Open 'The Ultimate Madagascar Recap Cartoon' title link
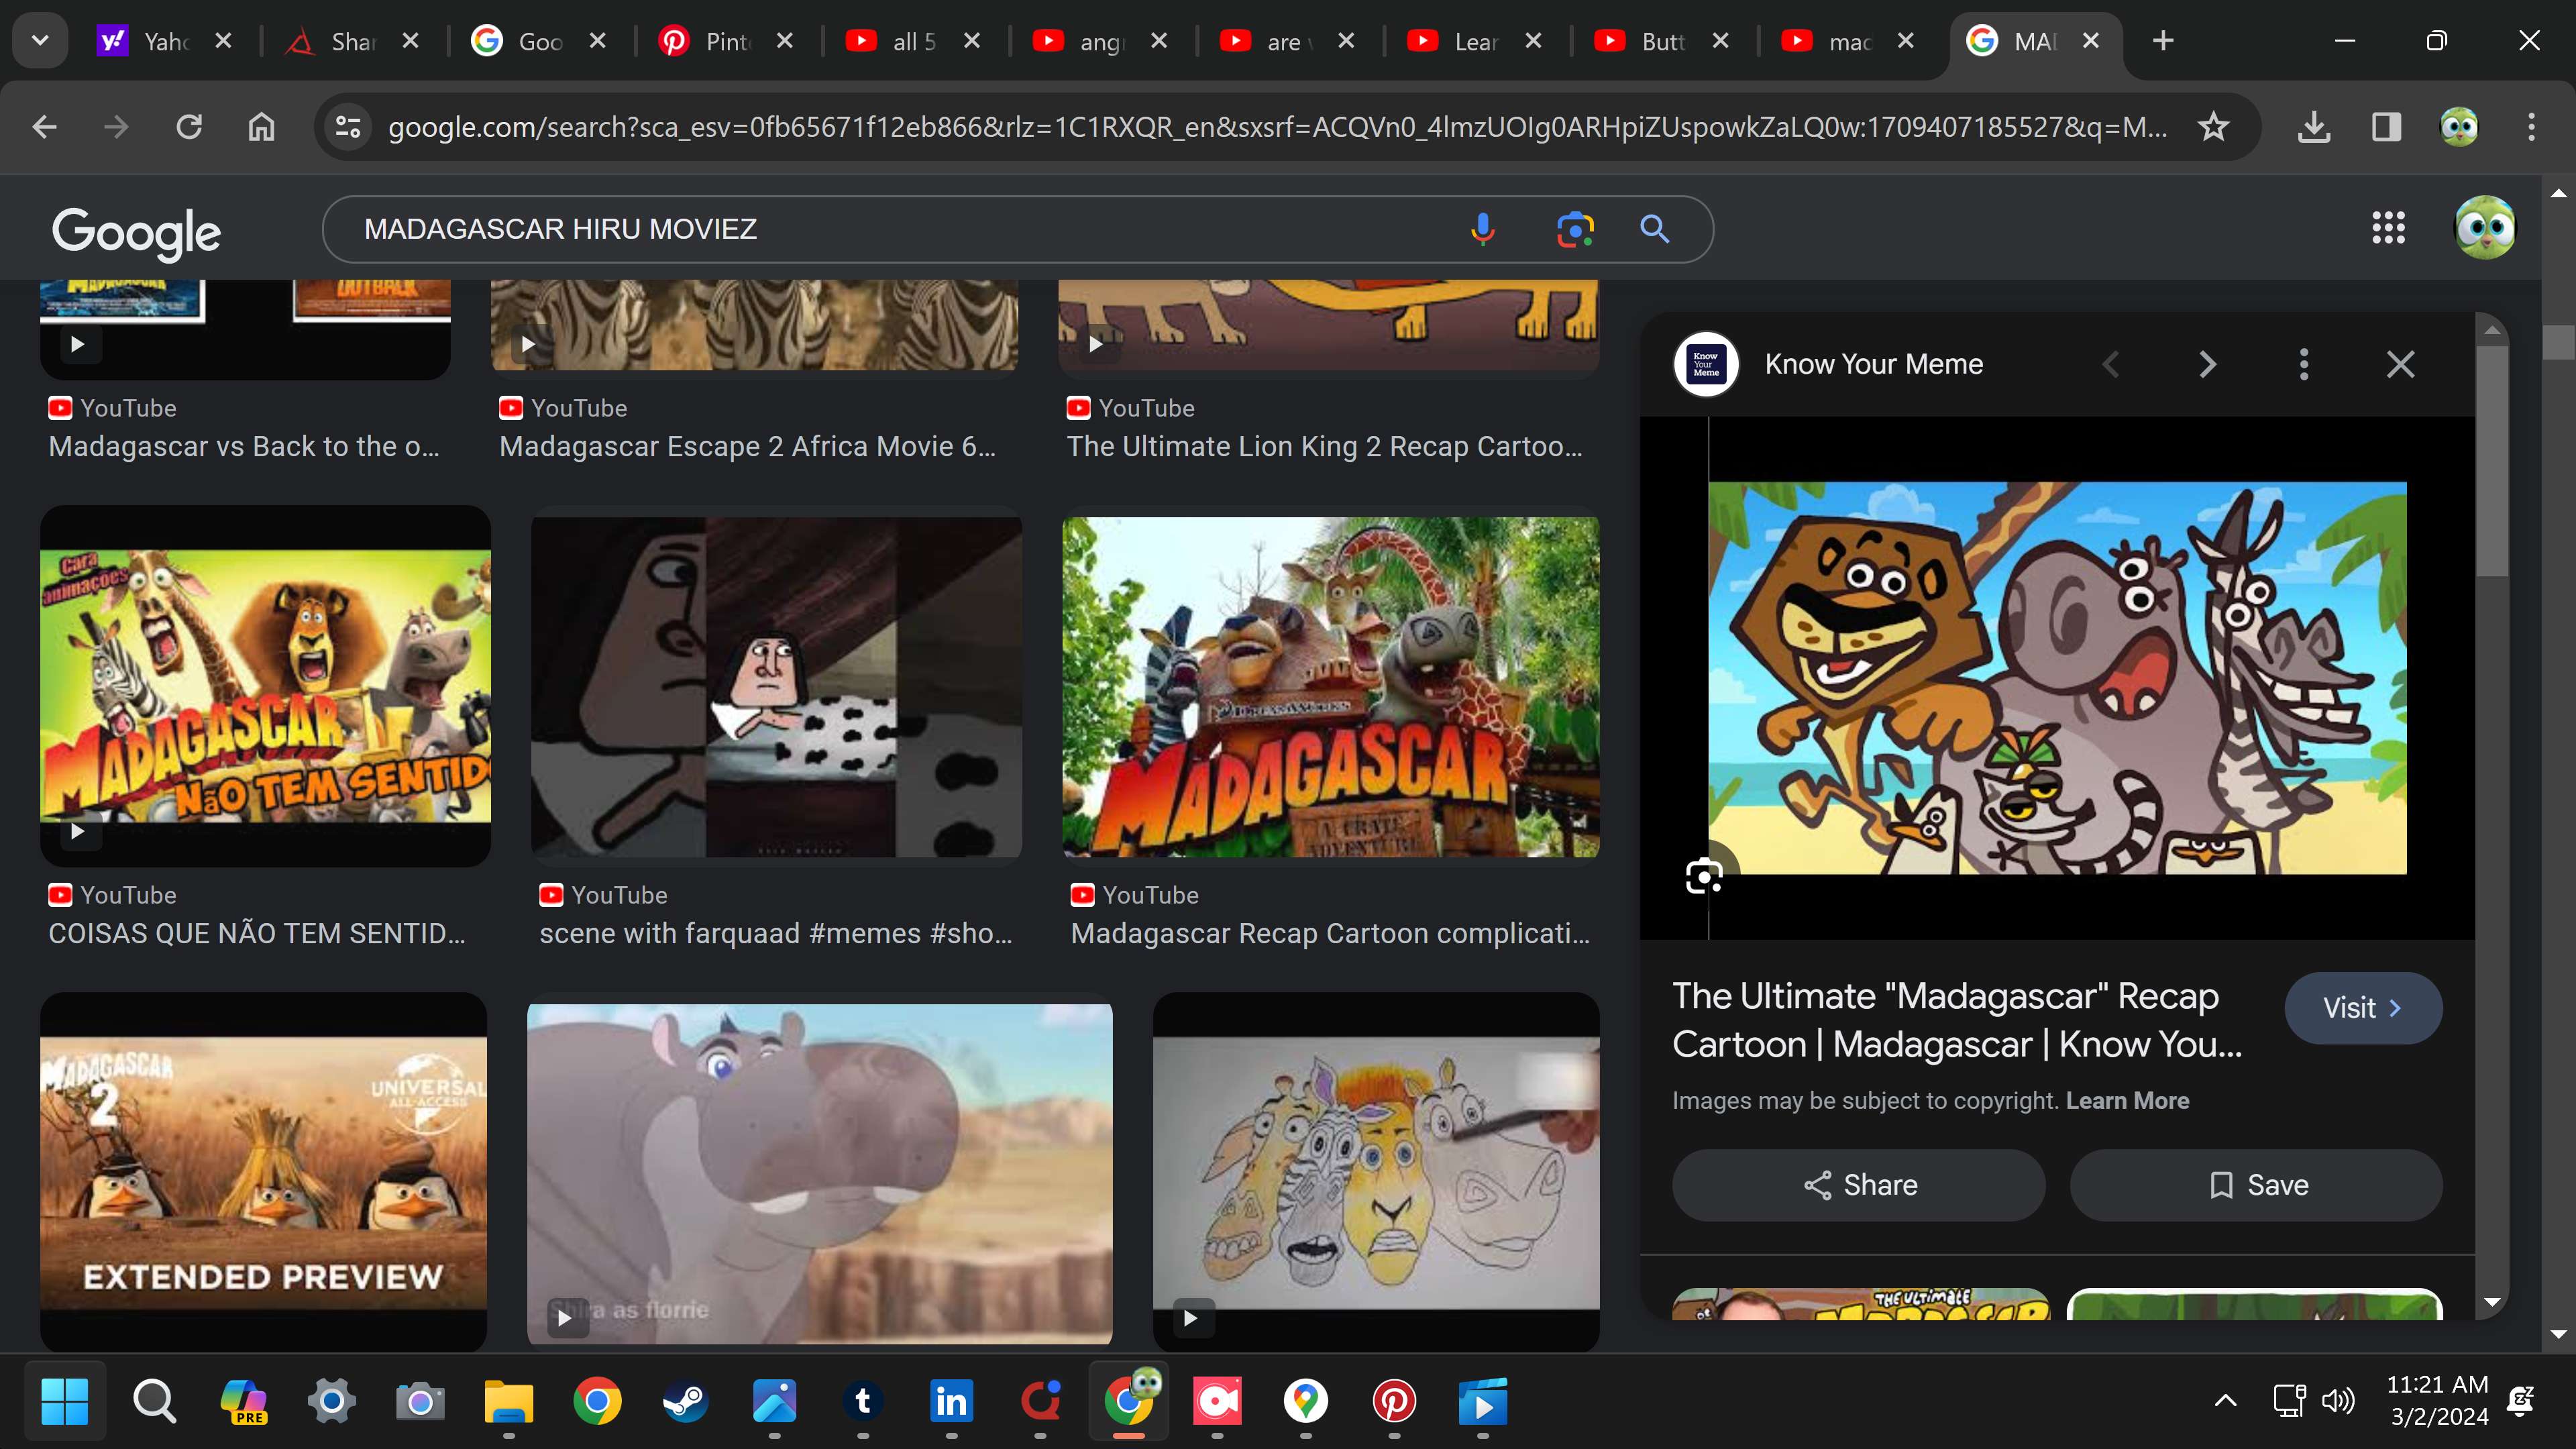The image size is (2576, 1449). click(1957, 1020)
